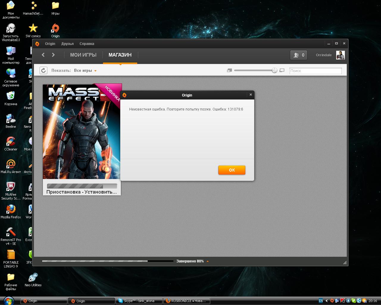Viewport: 381px width, 305px height.
Task: Open friends list button showing 0
Action: coord(299,55)
